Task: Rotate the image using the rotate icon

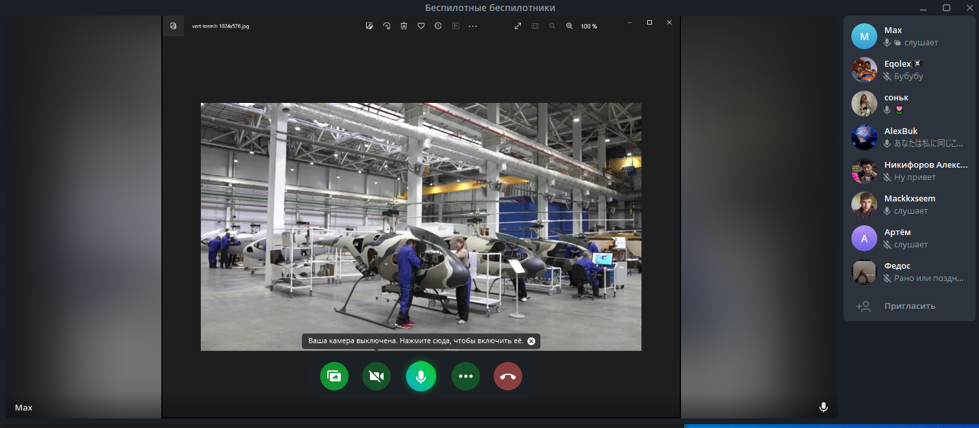Action: (x=387, y=26)
